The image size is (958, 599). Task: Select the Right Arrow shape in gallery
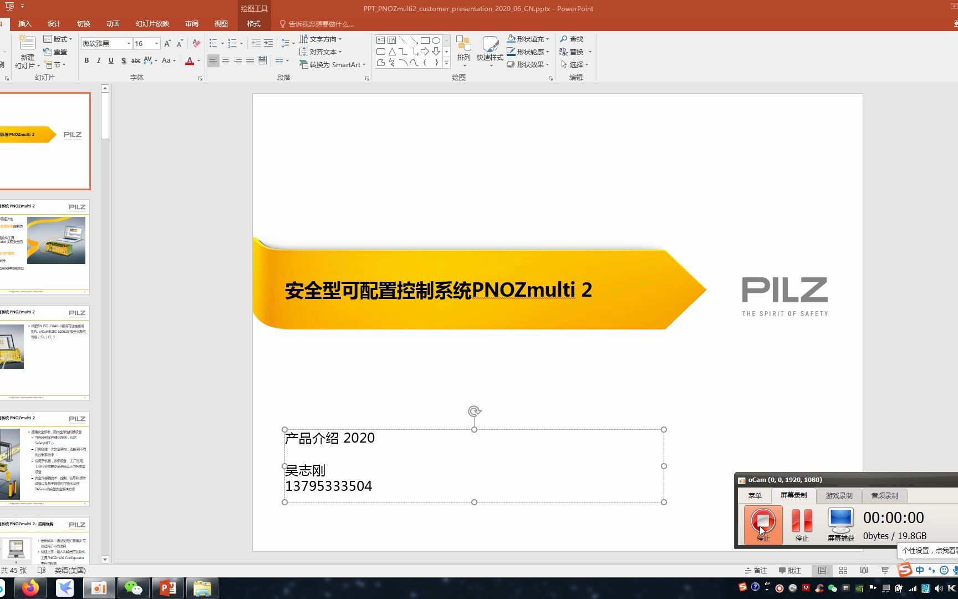[x=425, y=52]
